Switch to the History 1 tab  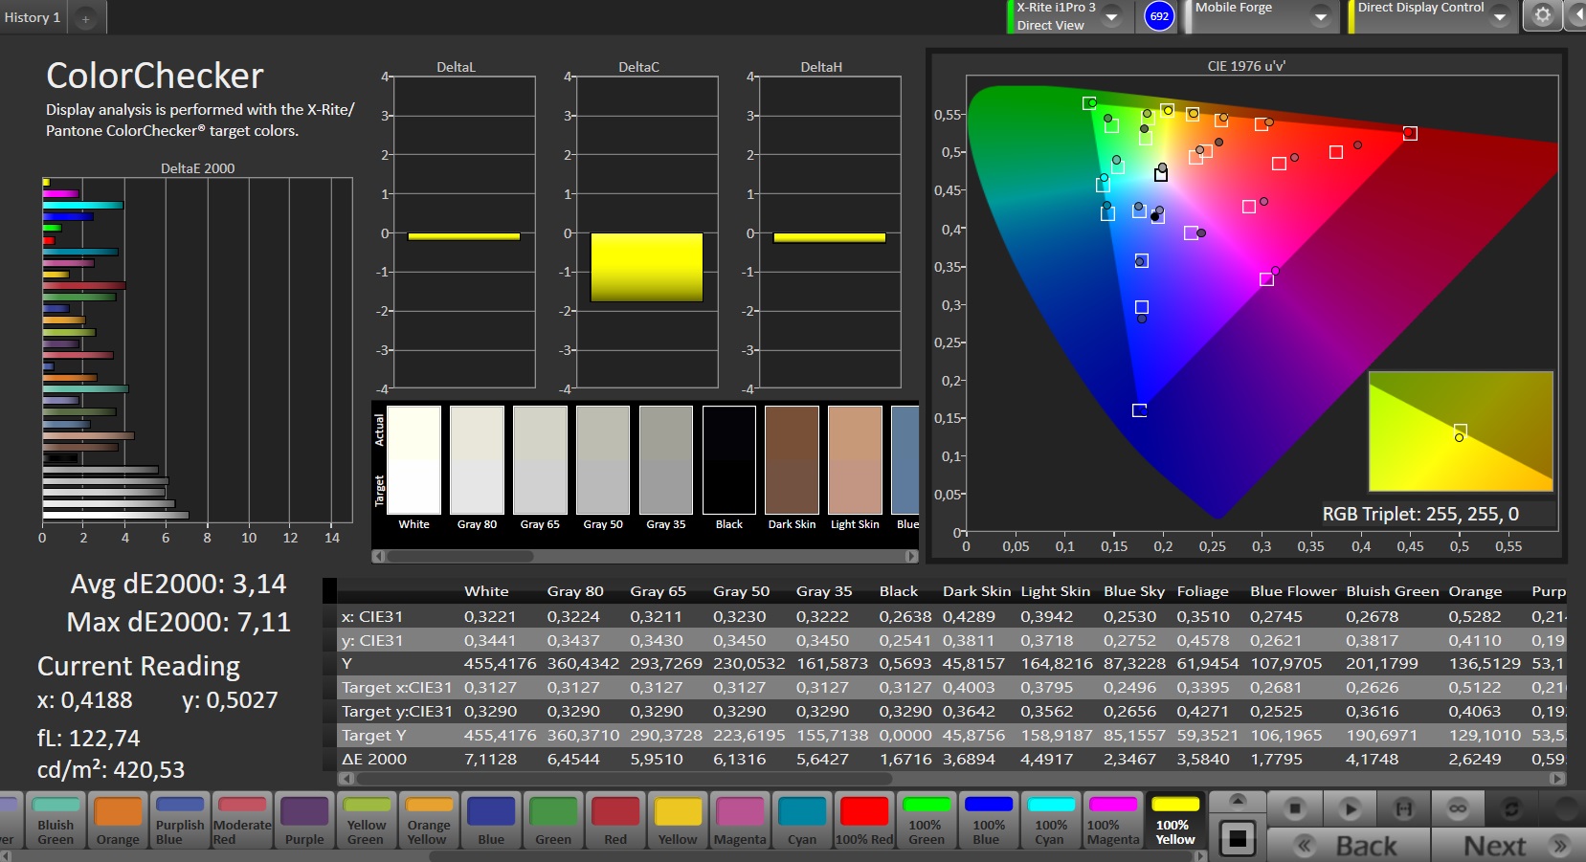[33, 17]
